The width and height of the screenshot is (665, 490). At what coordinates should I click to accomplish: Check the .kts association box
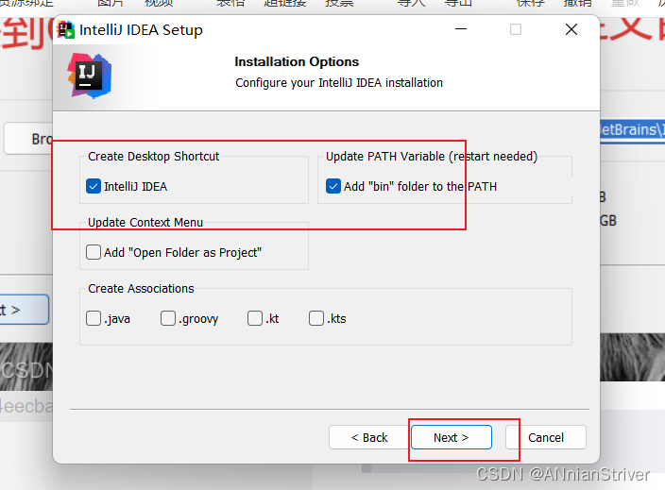[x=316, y=318]
